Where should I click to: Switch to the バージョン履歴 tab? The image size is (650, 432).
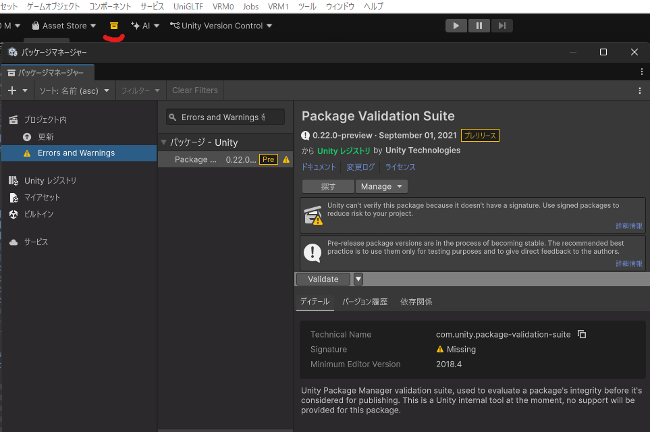tap(366, 302)
